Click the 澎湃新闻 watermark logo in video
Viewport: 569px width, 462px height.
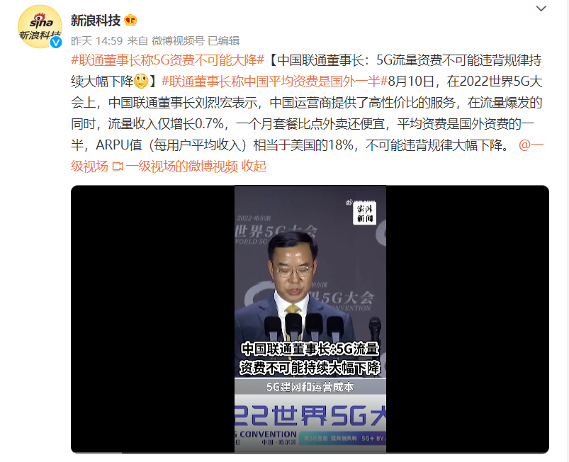click(x=364, y=213)
